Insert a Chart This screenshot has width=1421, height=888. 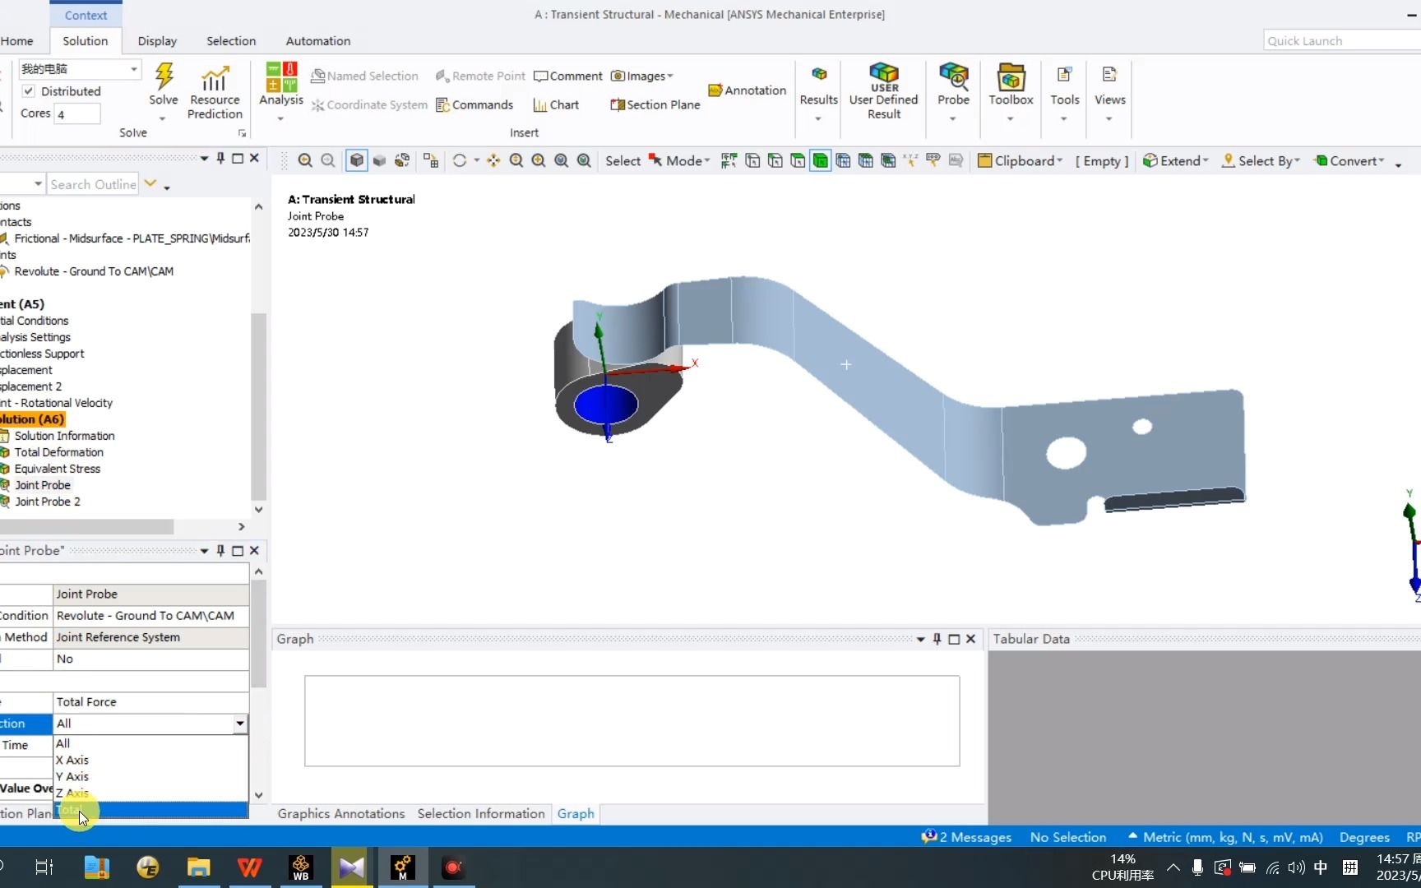pyautogui.click(x=556, y=104)
